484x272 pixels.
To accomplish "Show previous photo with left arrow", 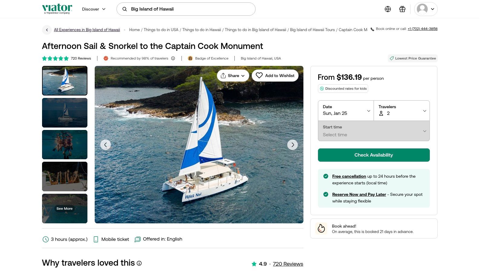I will pos(106,145).
